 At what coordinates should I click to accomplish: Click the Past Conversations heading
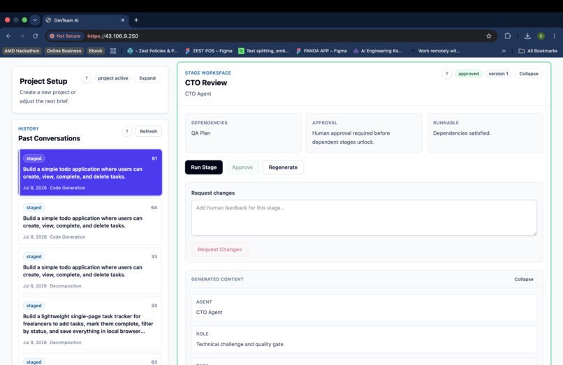pyautogui.click(x=49, y=138)
